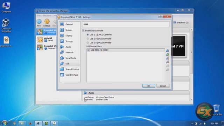Open the Recycle Bin on the desktop
Image resolution: width=224 pixels, height=126 pixels.
tap(217, 110)
